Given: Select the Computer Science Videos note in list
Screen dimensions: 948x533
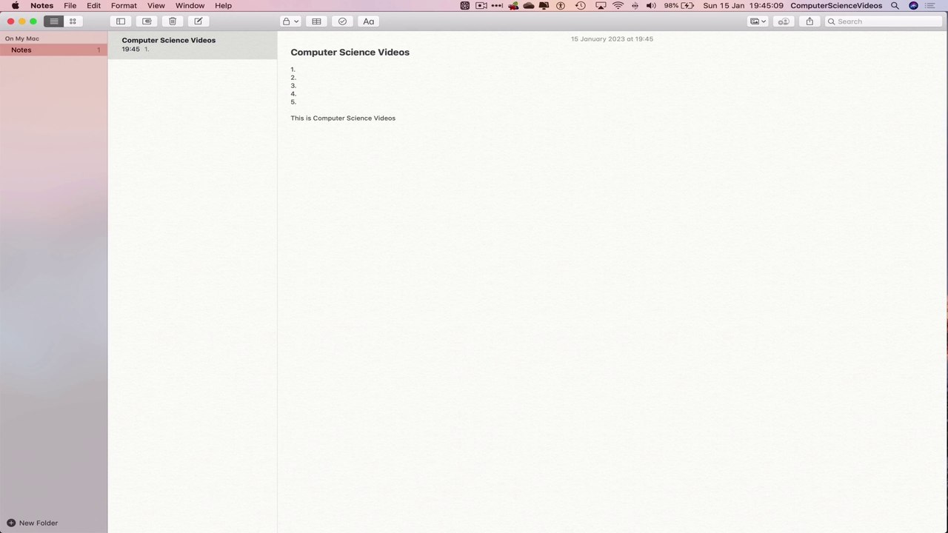Looking at the screenshot, I should pyautogui.click(x=193, y=44).
